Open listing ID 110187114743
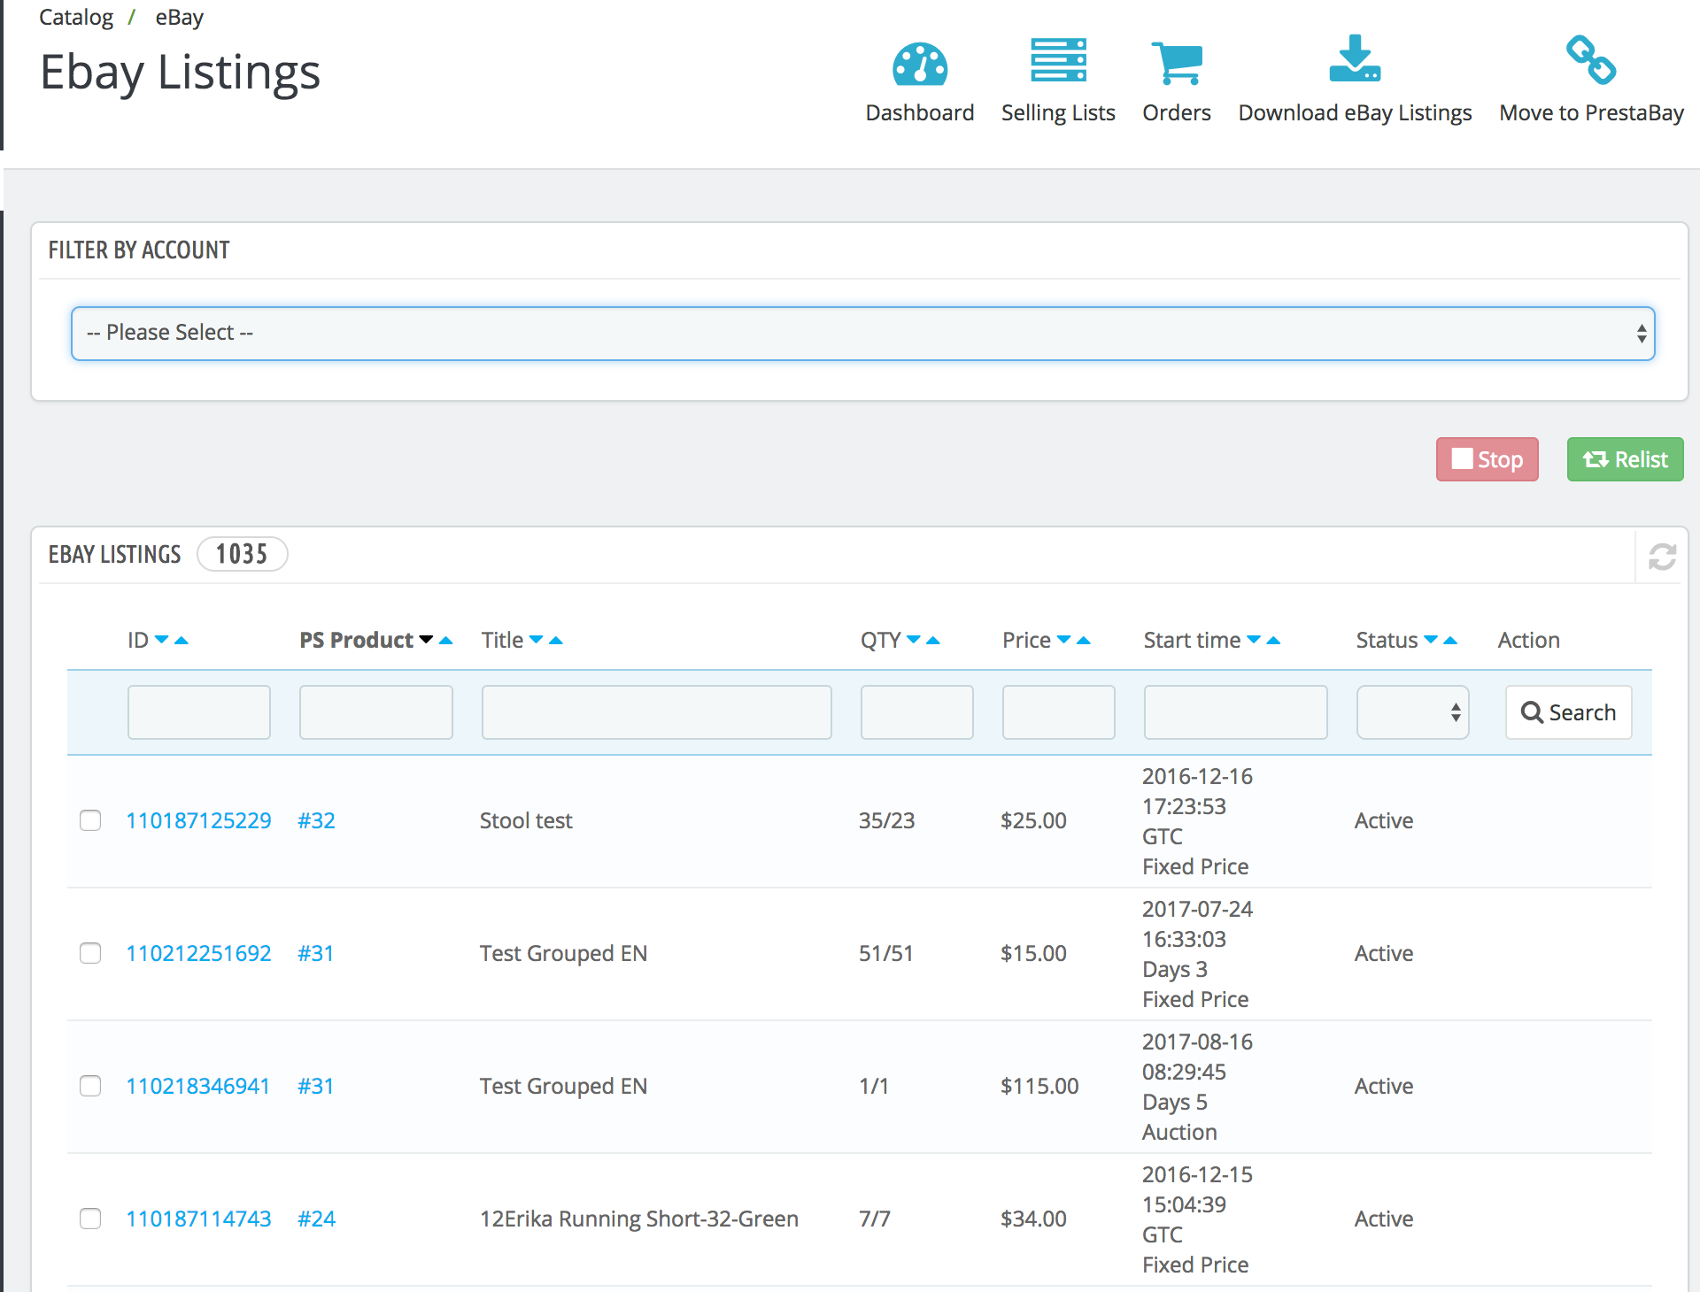This screenshot has width=1700, height=1292. pos(198,1219)
